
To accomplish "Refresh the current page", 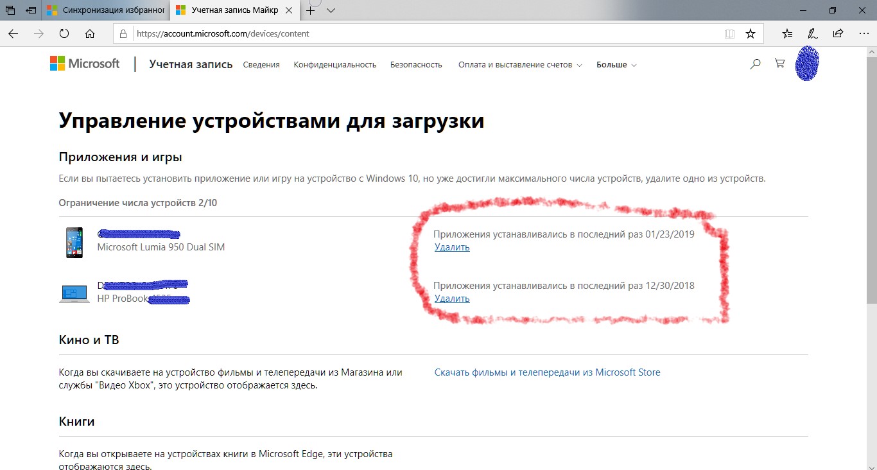I will coord(64,33).
